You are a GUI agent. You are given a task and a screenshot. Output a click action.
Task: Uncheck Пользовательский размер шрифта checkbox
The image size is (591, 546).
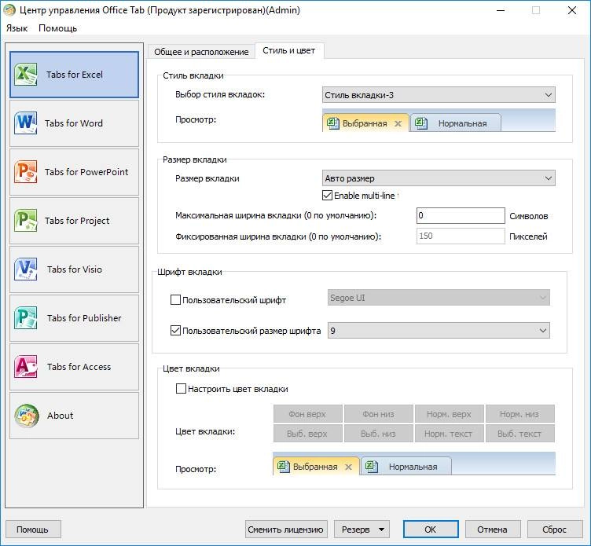[175, 331]
